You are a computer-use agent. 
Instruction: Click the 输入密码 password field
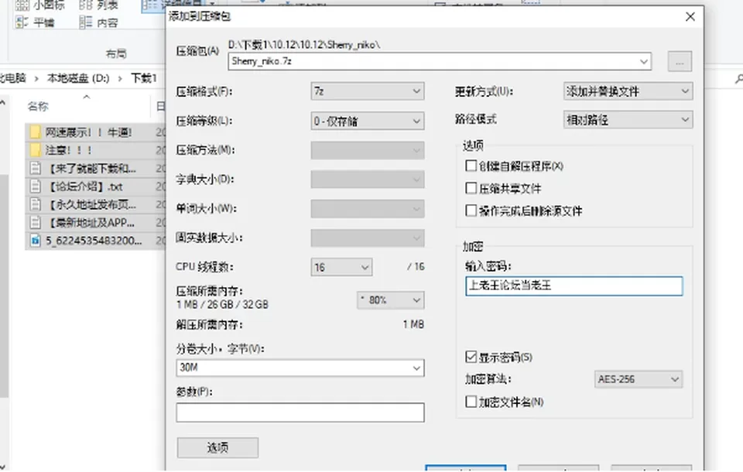coord(574,286)
